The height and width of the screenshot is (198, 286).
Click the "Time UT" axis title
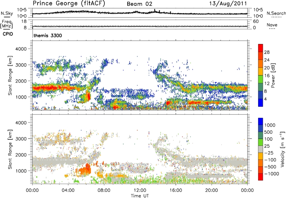[140, 196]
